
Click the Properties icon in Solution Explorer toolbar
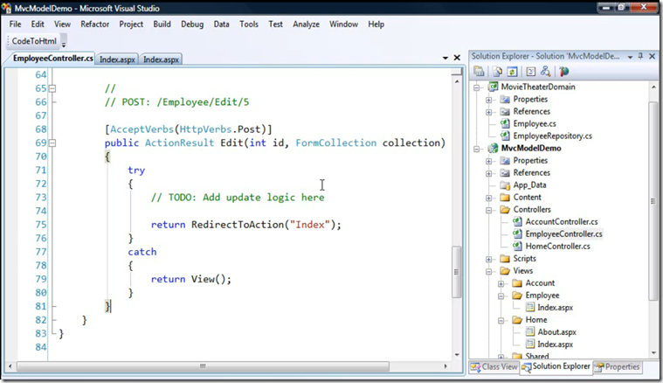(479, 72)
